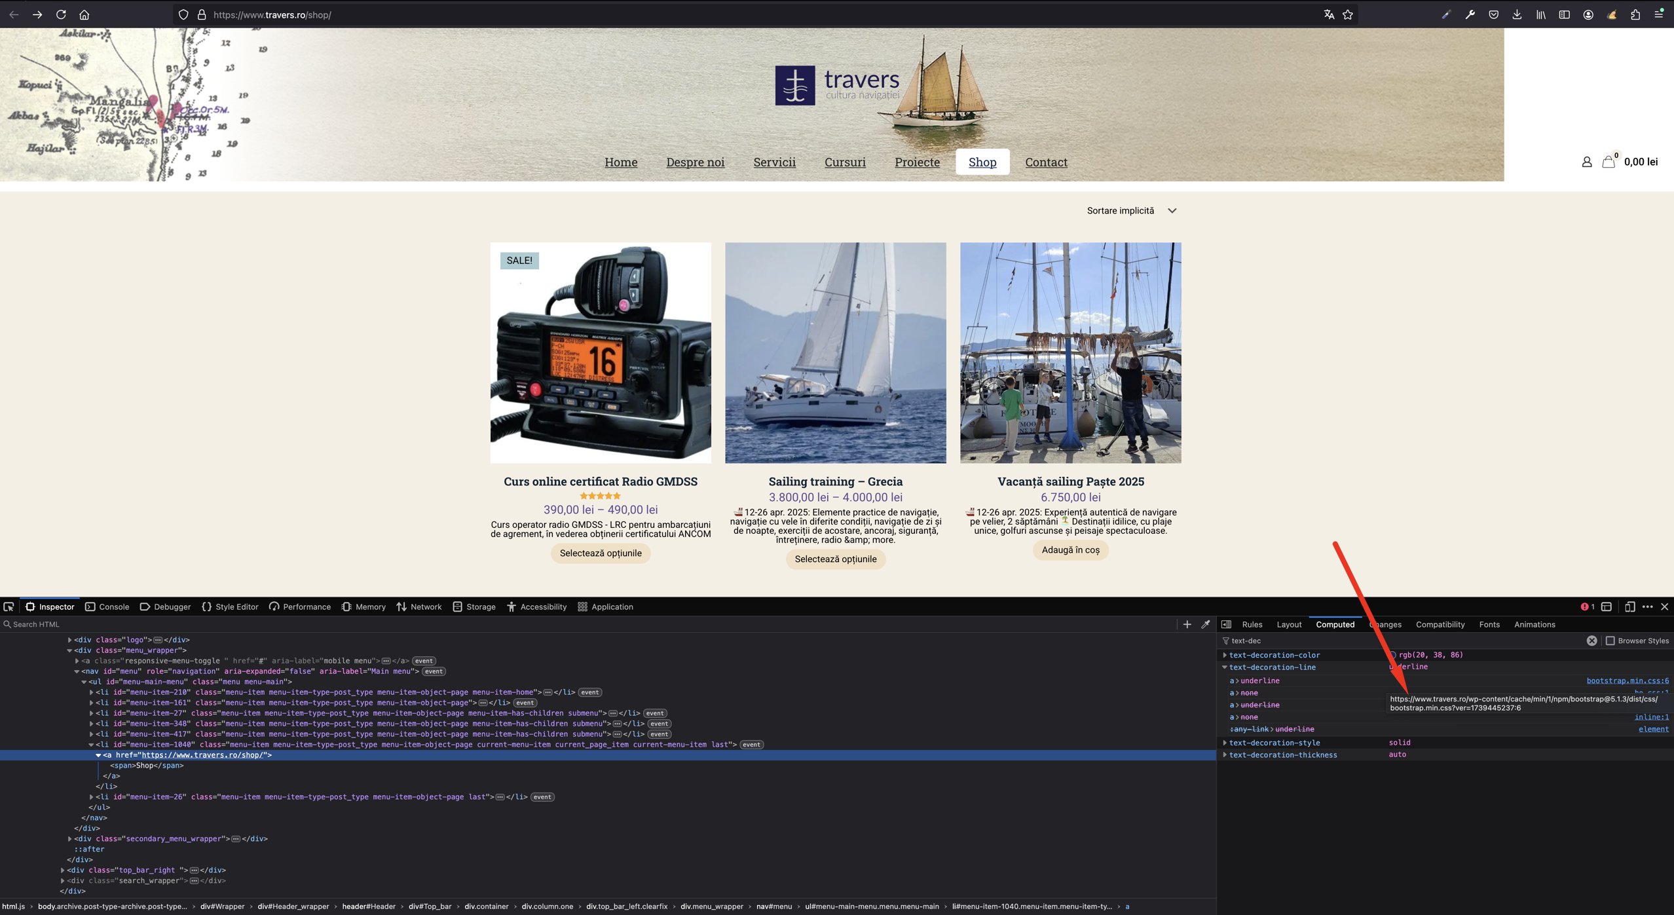Click the Adaugă în coș button
Viewport: 1674px width, 915px height.
coord(1070,550)
